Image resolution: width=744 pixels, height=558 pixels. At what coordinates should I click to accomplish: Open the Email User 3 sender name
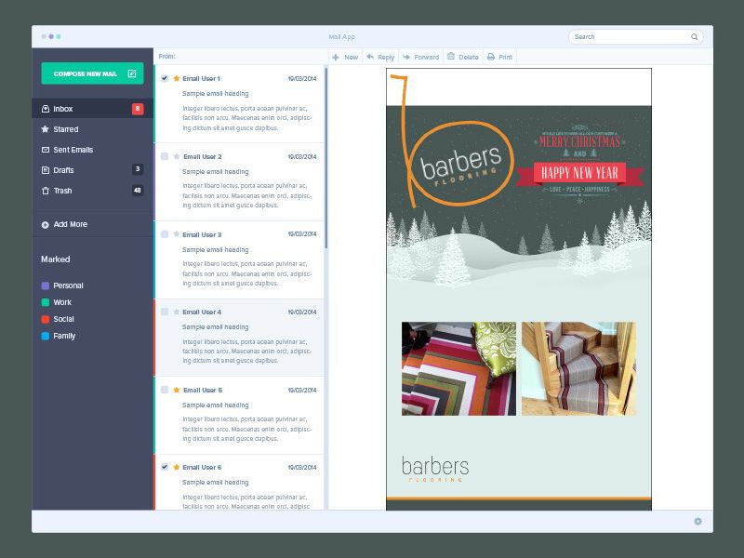coord(202,234)
